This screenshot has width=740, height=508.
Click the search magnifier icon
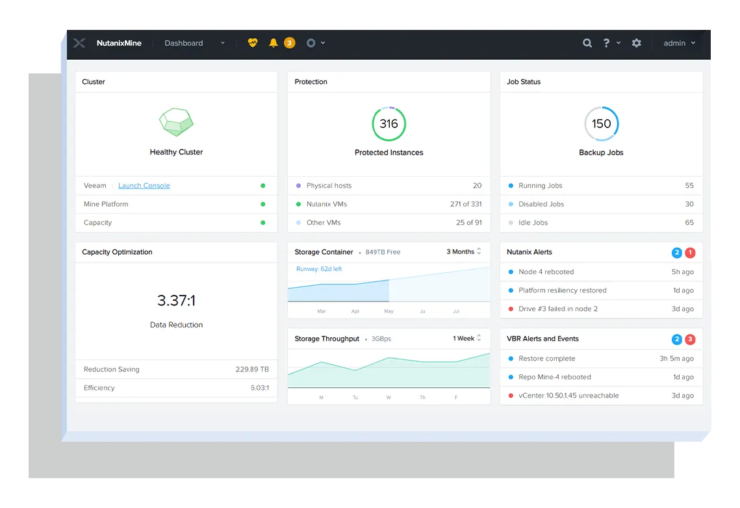tap(587, 43)
